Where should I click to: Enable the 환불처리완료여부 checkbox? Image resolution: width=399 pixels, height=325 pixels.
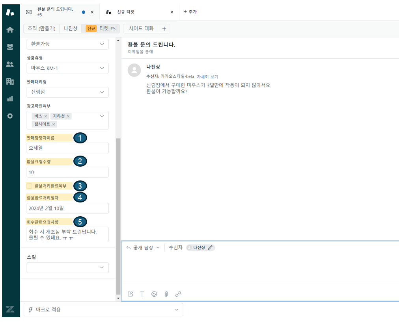coord(29,186)
